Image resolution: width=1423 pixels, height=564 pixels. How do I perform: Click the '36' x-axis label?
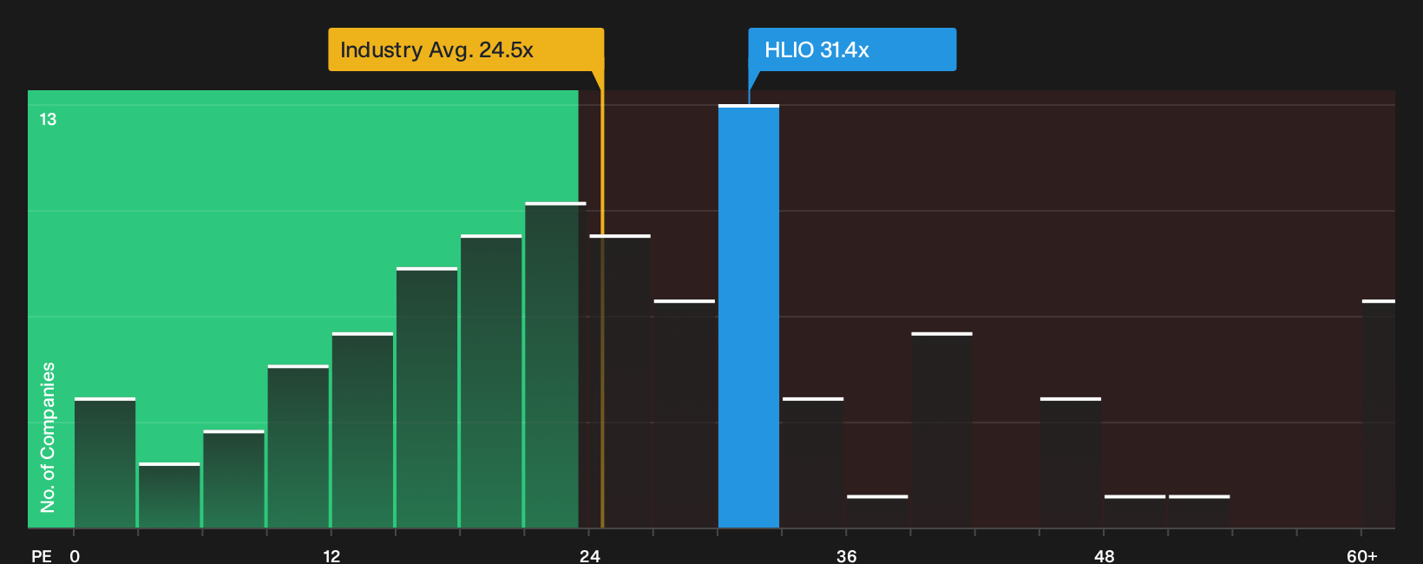point(847,556)
